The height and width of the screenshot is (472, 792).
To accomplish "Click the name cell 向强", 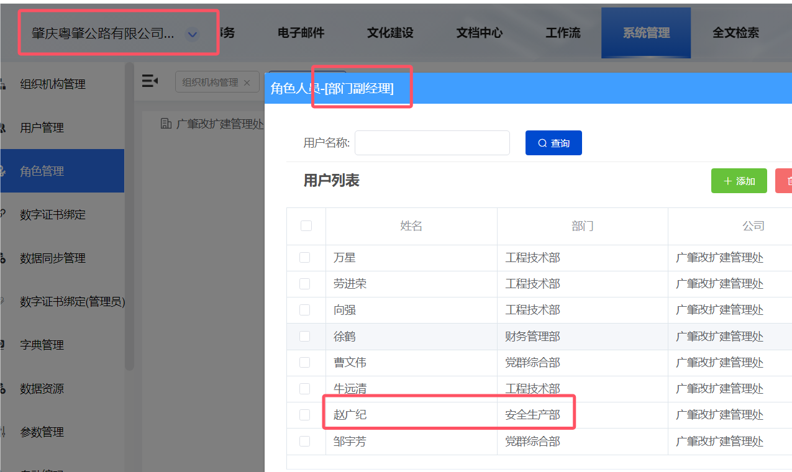I will coord(345,310).
